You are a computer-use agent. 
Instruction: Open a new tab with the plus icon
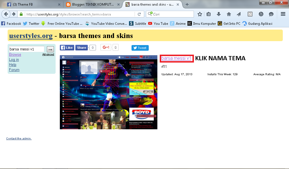pos(187,5)
